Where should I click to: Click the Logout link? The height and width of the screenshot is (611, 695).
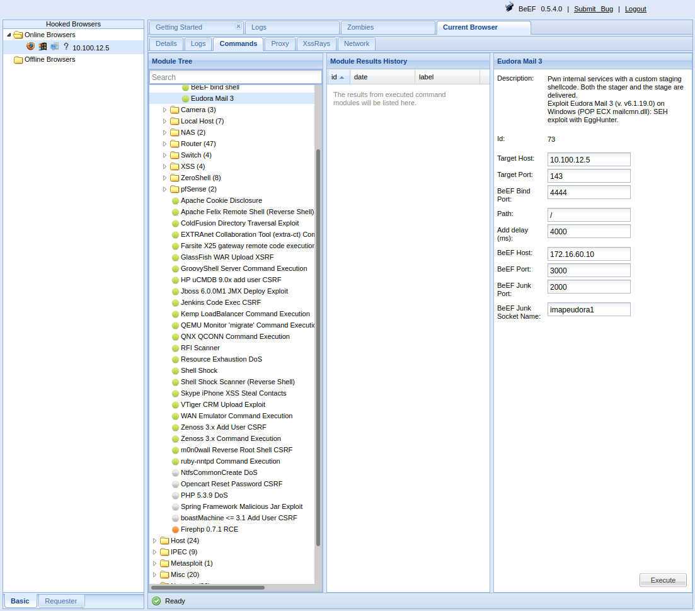point(635,9)
